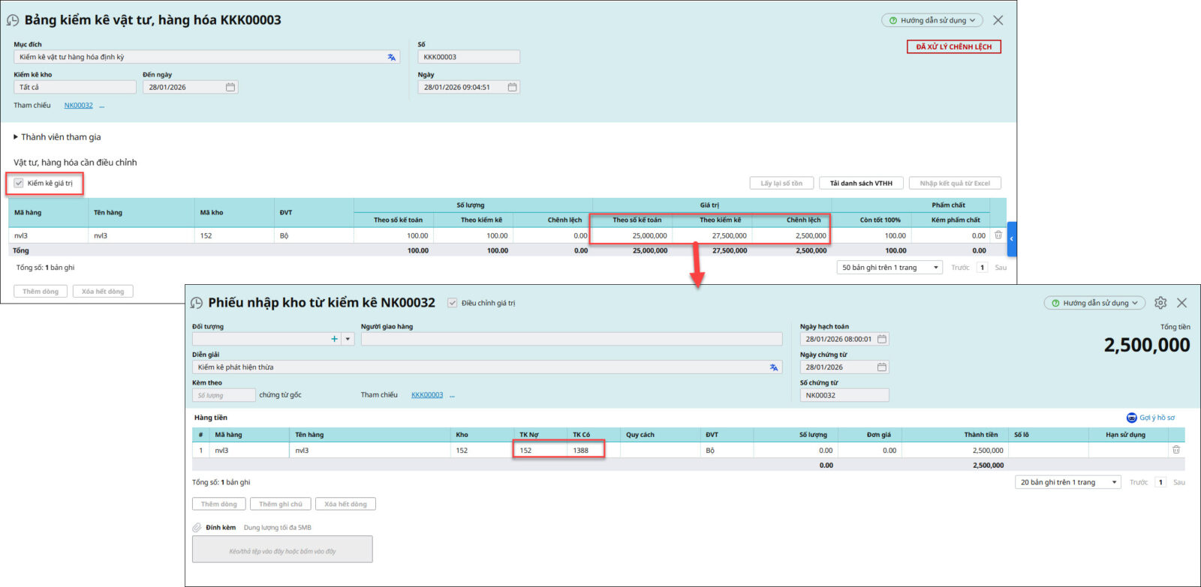Open calendar icon for Ngày chứng từ
Screen dimensions: 1201x587
882,367
